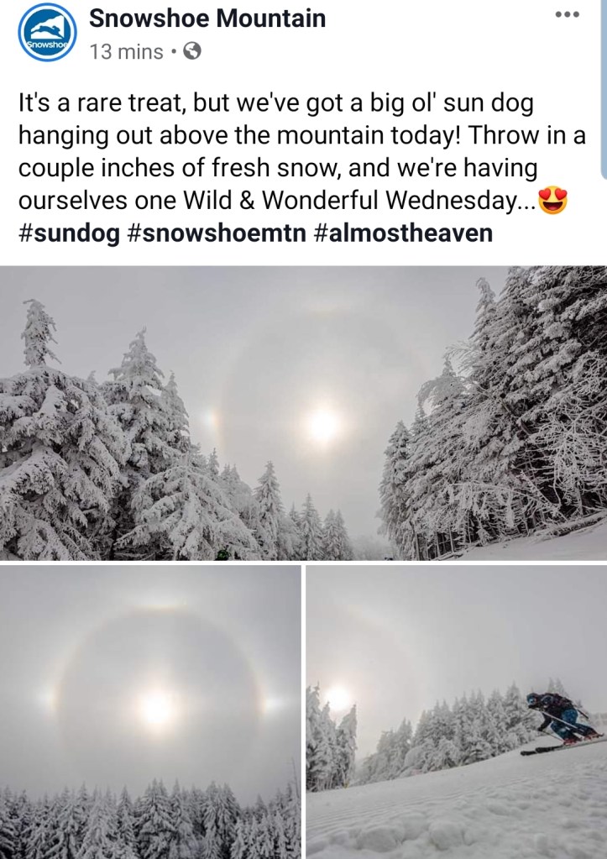This screenshot has height=859, width=607.
Task: Click the globe public audience icon
Action: (191, 51)
